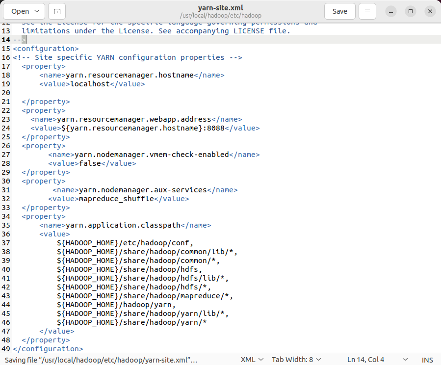Screen dimensions: 441x365
Task: Click the false value on line 28
Action: 90,163
